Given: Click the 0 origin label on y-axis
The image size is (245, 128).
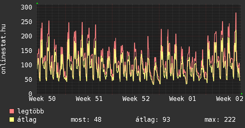Looking at the screenshot, I should pos(30,94).
